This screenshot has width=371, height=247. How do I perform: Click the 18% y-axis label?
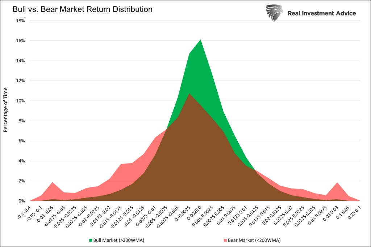click(x=20, y=21)
